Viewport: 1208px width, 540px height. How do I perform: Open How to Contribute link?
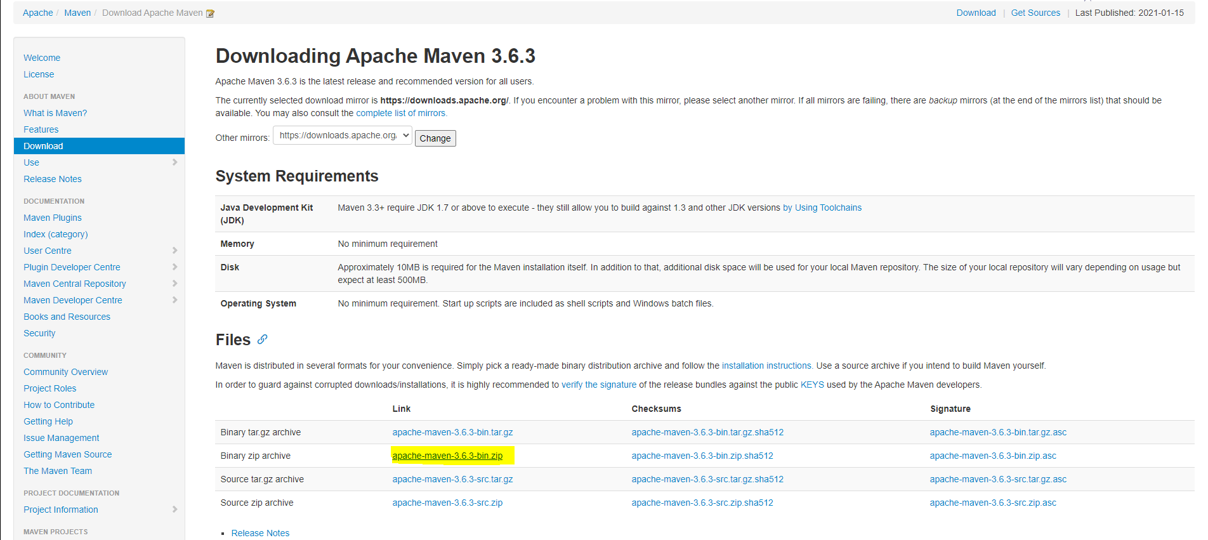(59, 405)
